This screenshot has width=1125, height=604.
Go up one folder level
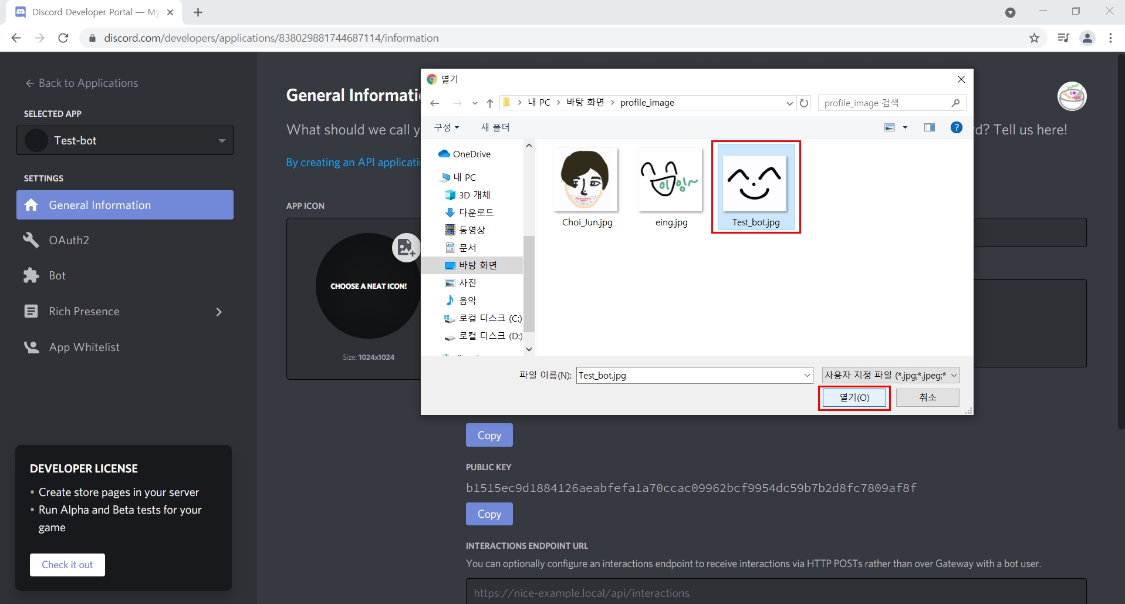click(x=490, y=103)
